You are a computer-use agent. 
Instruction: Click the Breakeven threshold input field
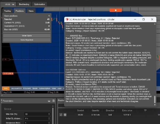[36, 123]
